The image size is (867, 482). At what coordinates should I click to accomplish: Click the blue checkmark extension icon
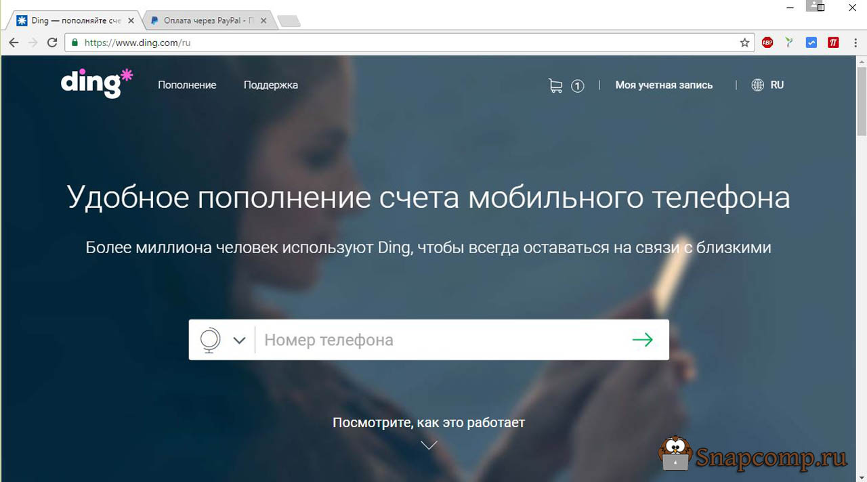pos(811,43)
